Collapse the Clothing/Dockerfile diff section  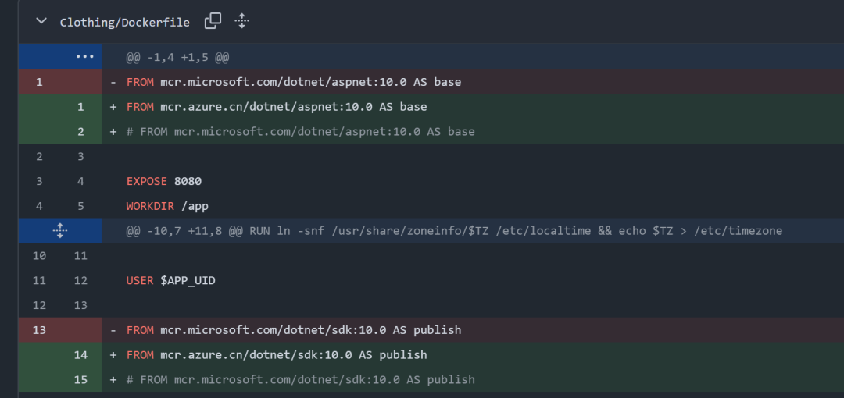(x=41, y=22)
